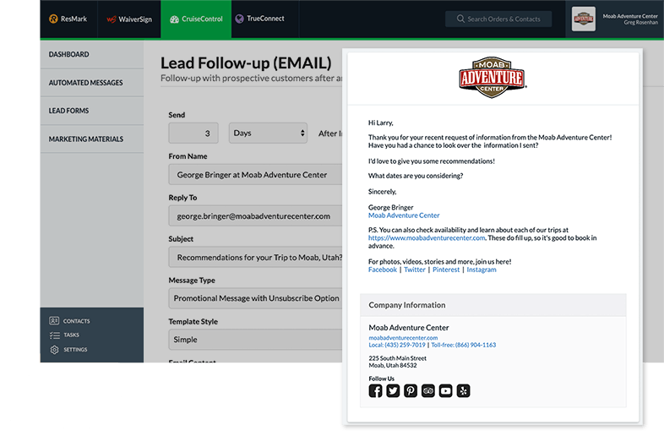Click the TrueConnect globe icon
This screenshot has width=664, height=436.
tap(240, 19)
